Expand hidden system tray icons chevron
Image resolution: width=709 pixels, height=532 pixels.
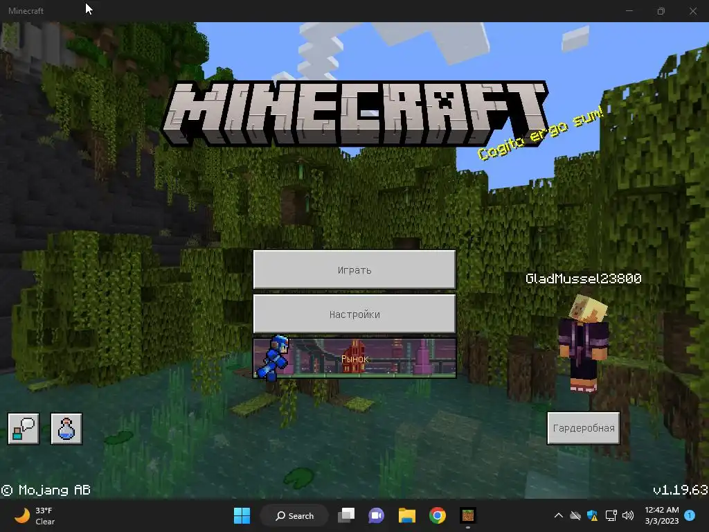click(x=559, y=515)
